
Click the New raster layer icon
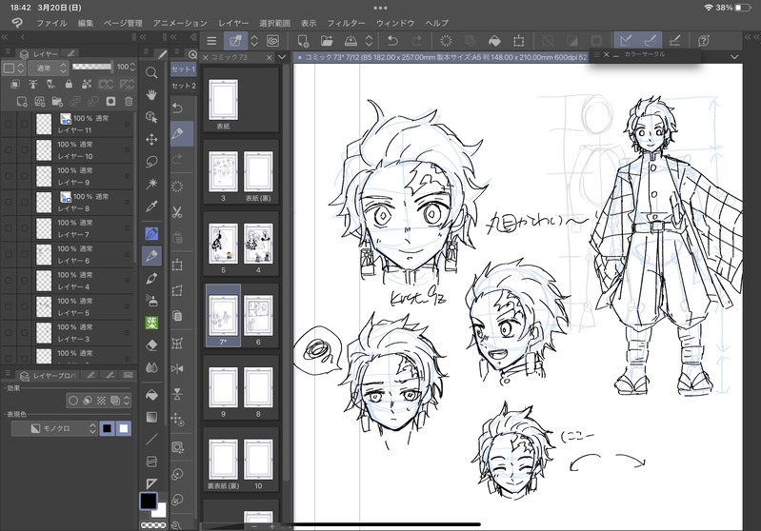22,102
